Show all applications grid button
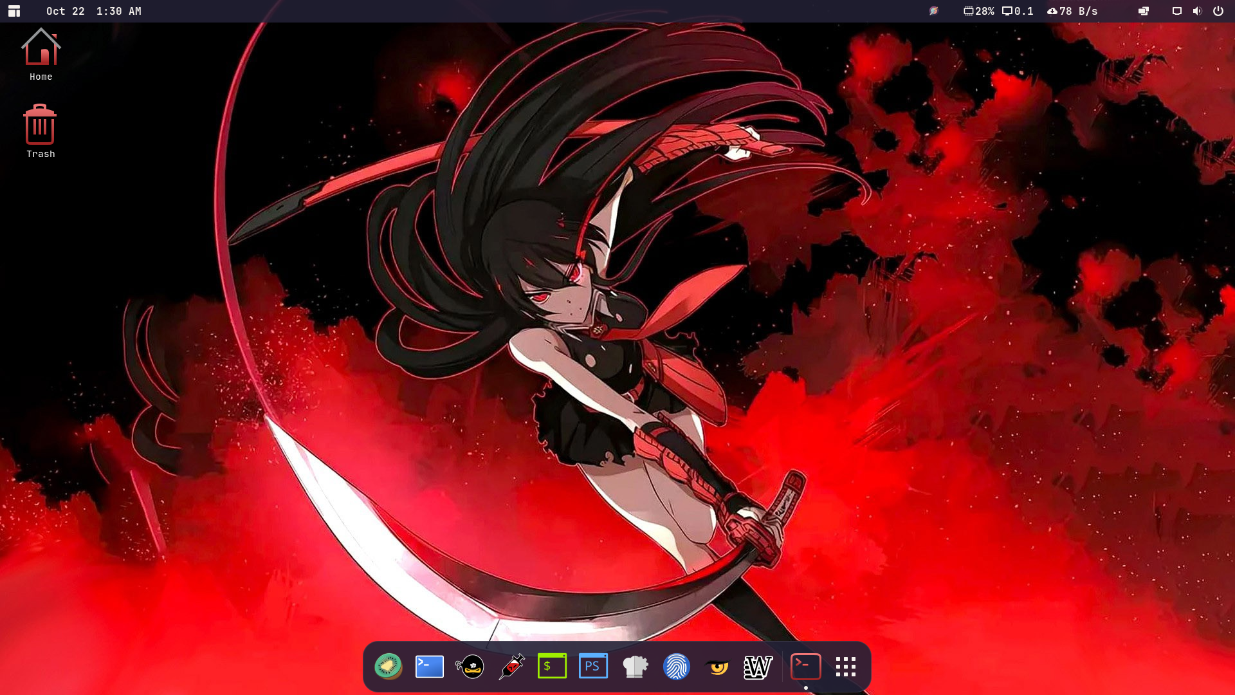Image resolution: width=1235 pixels, height=695 pixels. pyautogui.click(x=846, y=667)
